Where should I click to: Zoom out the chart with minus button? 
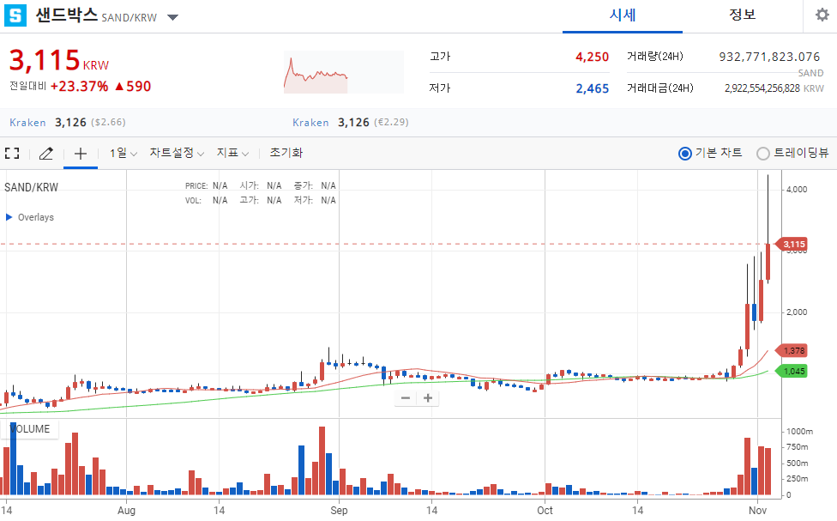click(405, 397)
